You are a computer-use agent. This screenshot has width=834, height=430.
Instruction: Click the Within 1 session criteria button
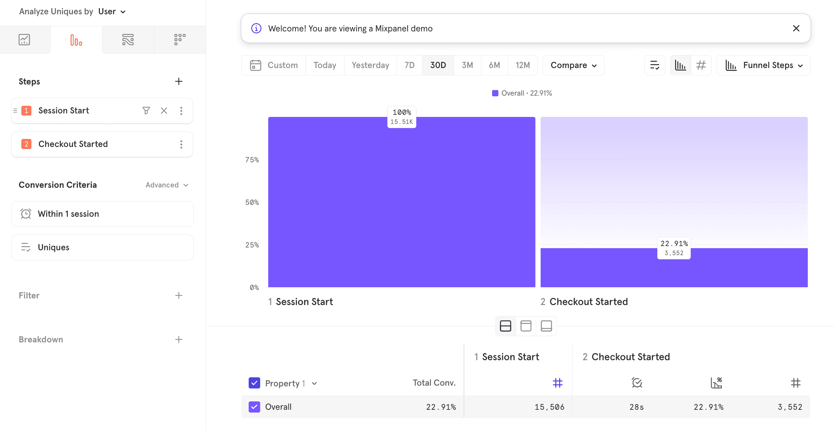point(102,214)
